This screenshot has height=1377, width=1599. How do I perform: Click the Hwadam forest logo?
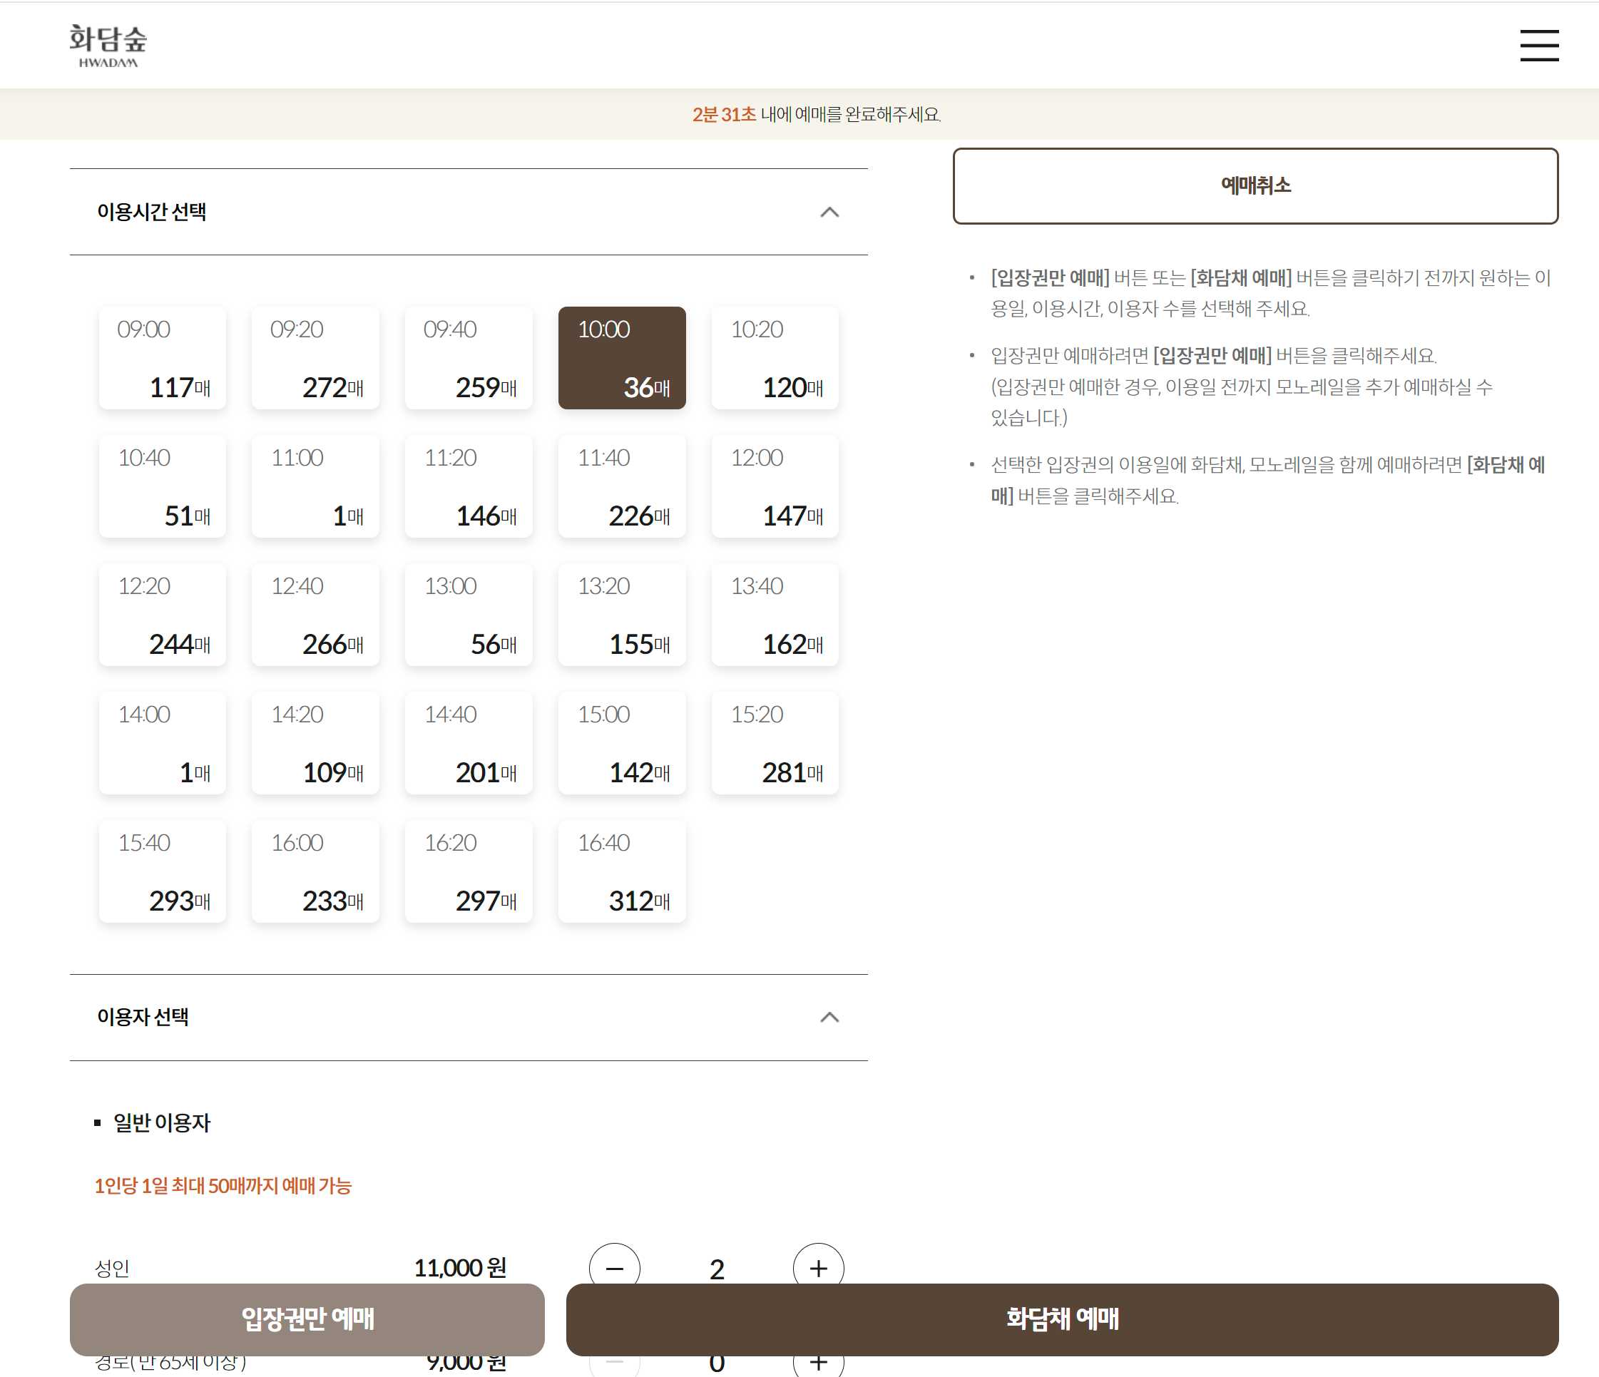click(x=108, y=46)
